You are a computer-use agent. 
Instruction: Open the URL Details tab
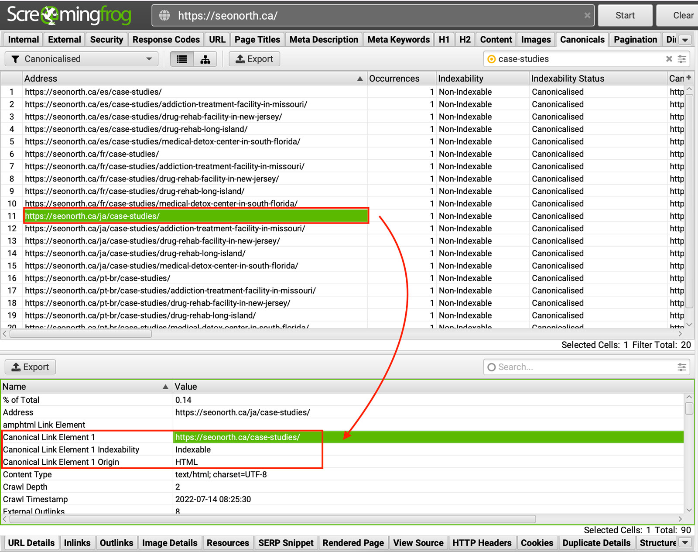[x=31, y=543]
